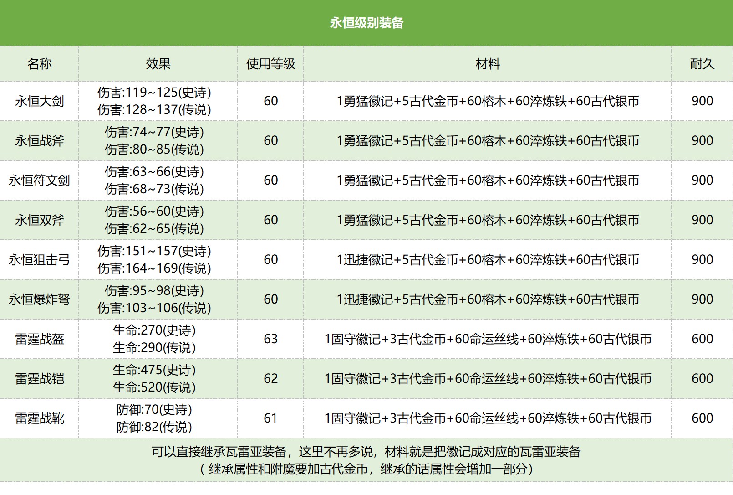Image resolution: width=733 pixels, height=495 pixels.
Task: Click the 永恒符文剑 entry
Action: 39,180
